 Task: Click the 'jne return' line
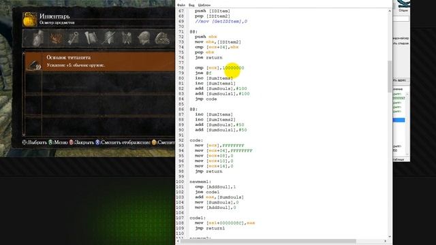click(208, 57)
